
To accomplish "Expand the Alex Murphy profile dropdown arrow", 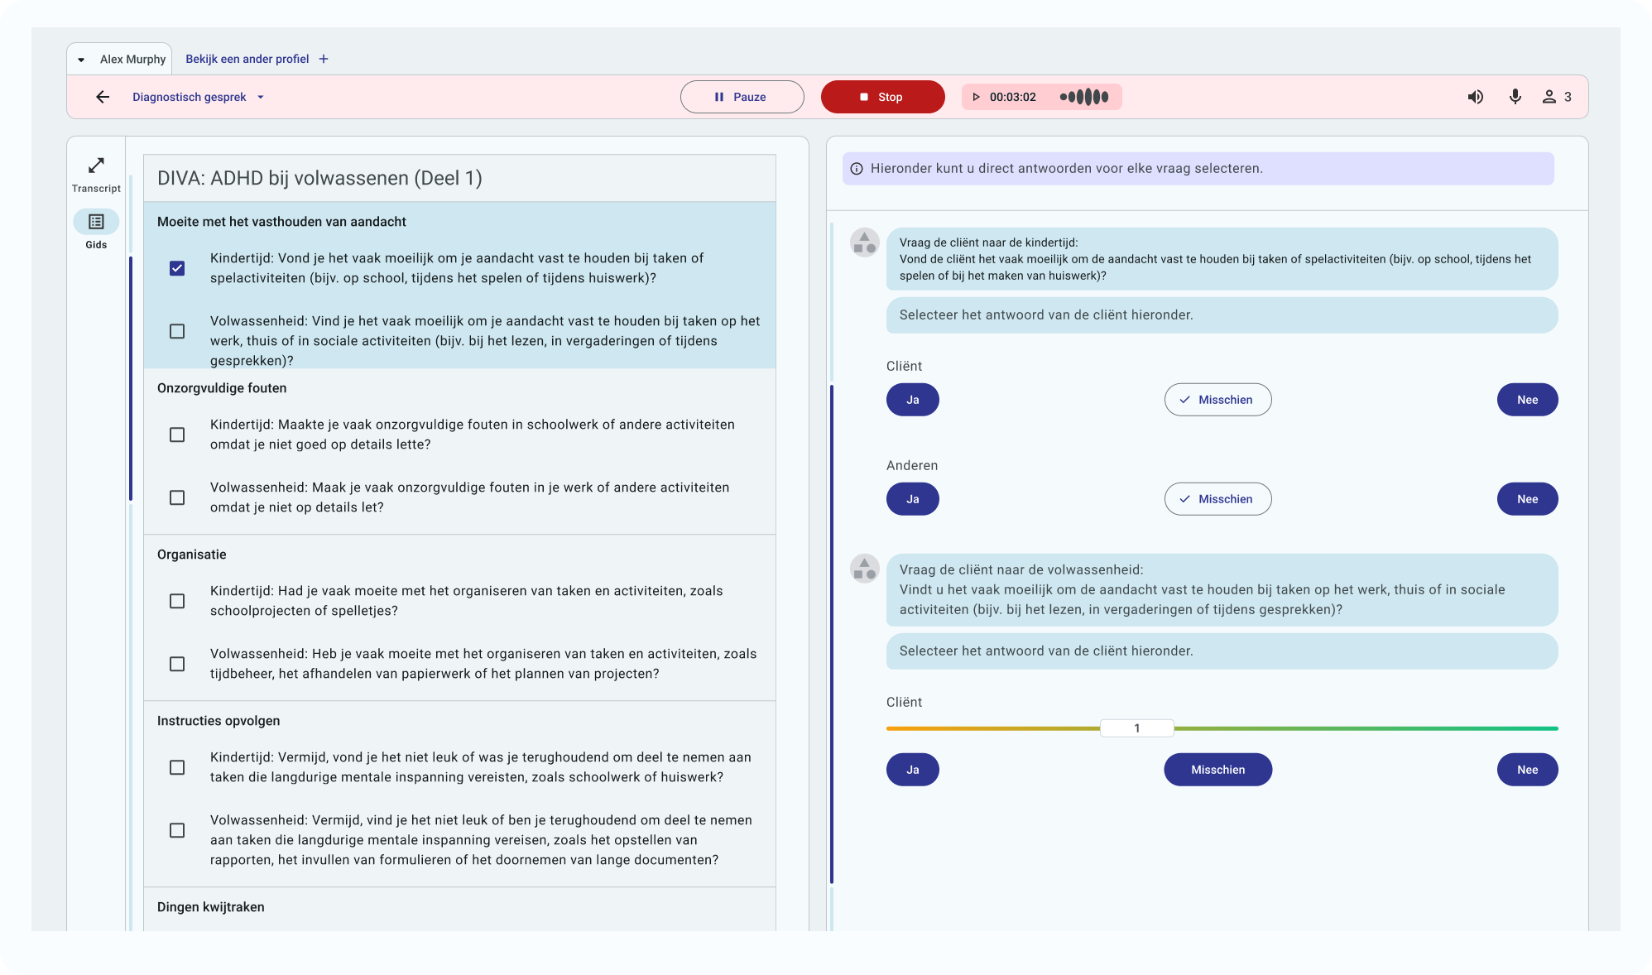I will pyautogui.click(x=81, y=60).
